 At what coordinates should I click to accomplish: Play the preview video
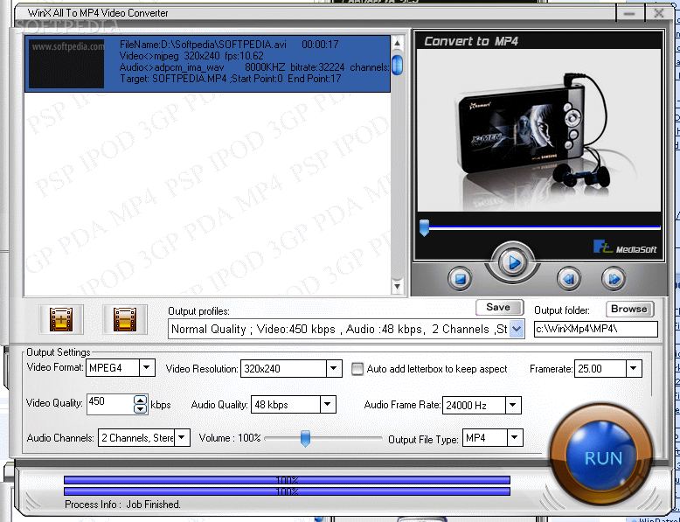(512, 262)
